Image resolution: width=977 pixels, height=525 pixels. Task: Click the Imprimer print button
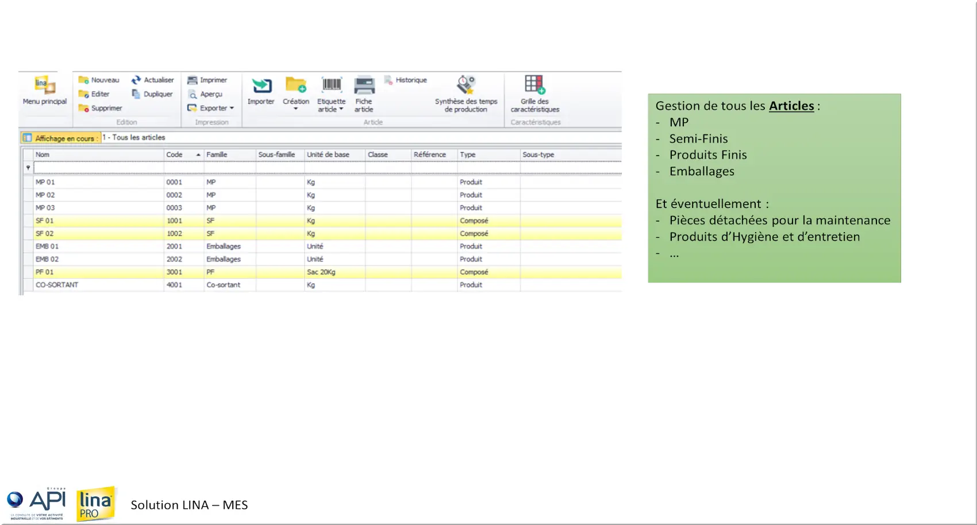point(207,80)
